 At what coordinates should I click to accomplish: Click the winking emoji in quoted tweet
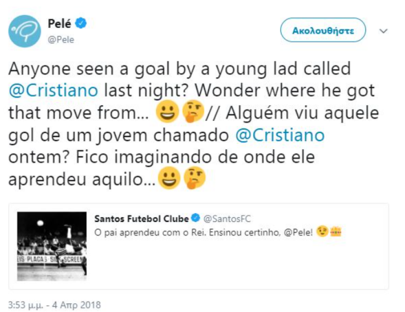322,232
